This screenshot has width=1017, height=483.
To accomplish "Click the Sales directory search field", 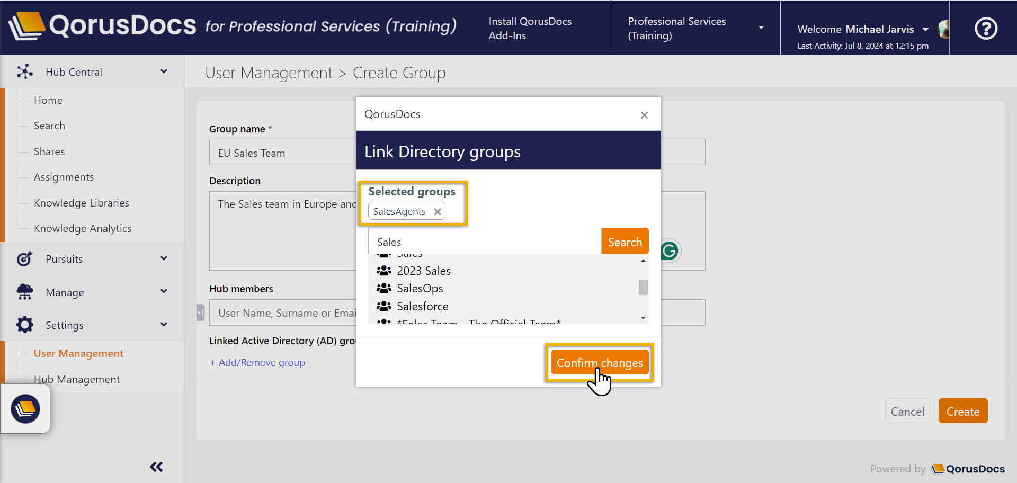I will pos(485,241).
